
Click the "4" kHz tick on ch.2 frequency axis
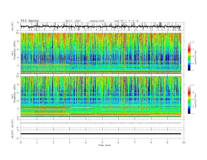tap(18, 101)
